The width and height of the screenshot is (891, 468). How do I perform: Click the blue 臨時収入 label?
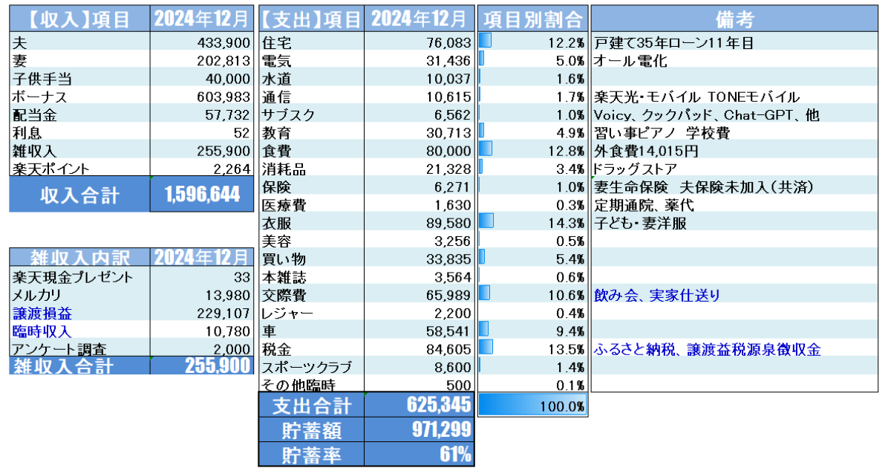[42, 331]
